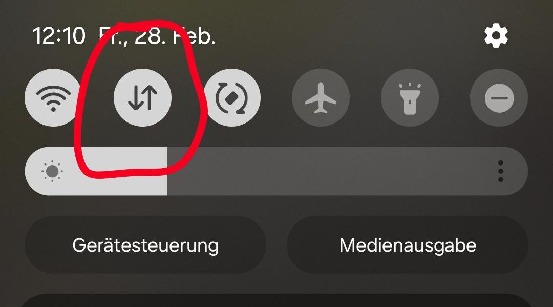Image resolution: width=553 pixels, height=307 pixels.
Task: Tap the 12:10 clock display
Action: click(x=59, y=36)
